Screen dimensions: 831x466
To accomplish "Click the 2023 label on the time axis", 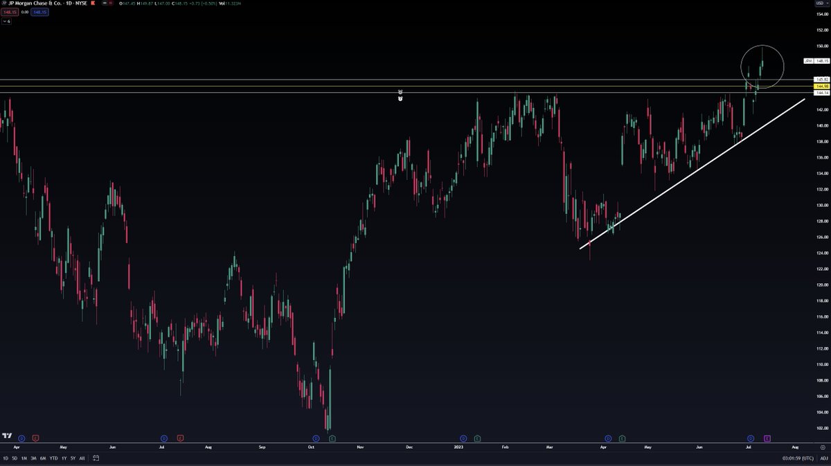I will click(458, 447).
